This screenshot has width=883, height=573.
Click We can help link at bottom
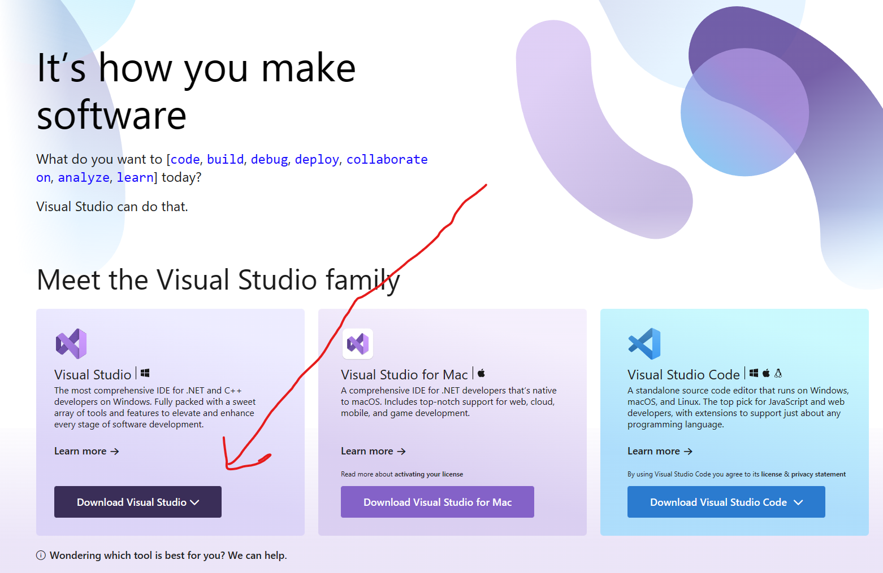[x=257, y=555]
